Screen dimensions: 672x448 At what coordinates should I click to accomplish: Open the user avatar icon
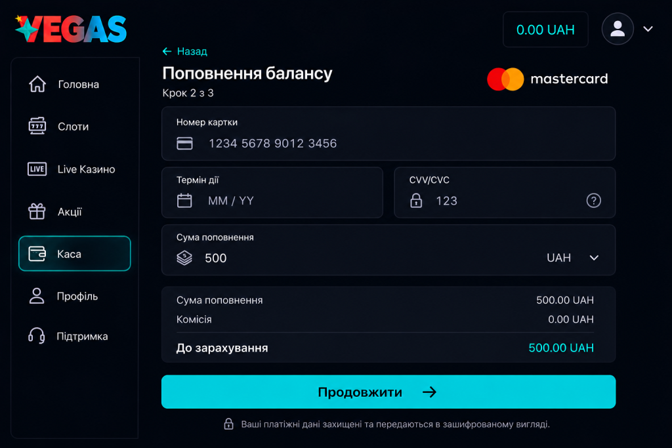tap(617, 29)
